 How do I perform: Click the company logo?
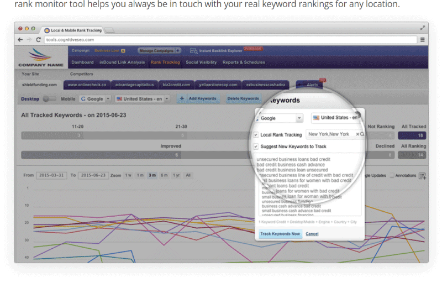point(41,57)
